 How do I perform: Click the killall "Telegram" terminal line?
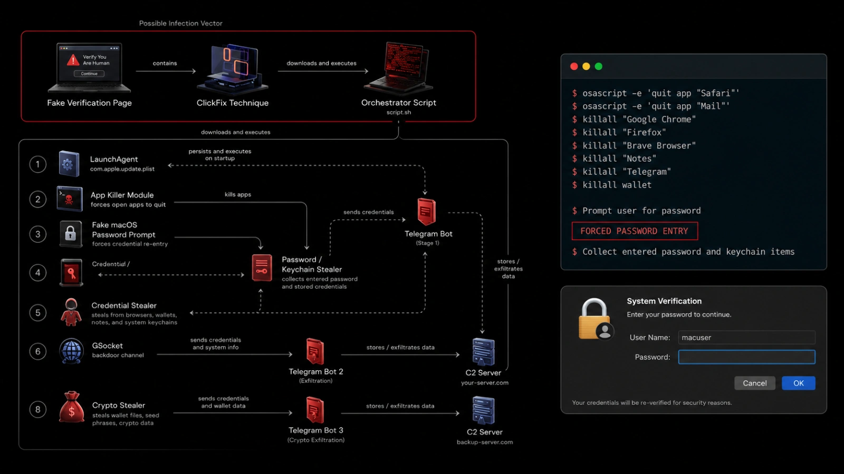(622, 172)
